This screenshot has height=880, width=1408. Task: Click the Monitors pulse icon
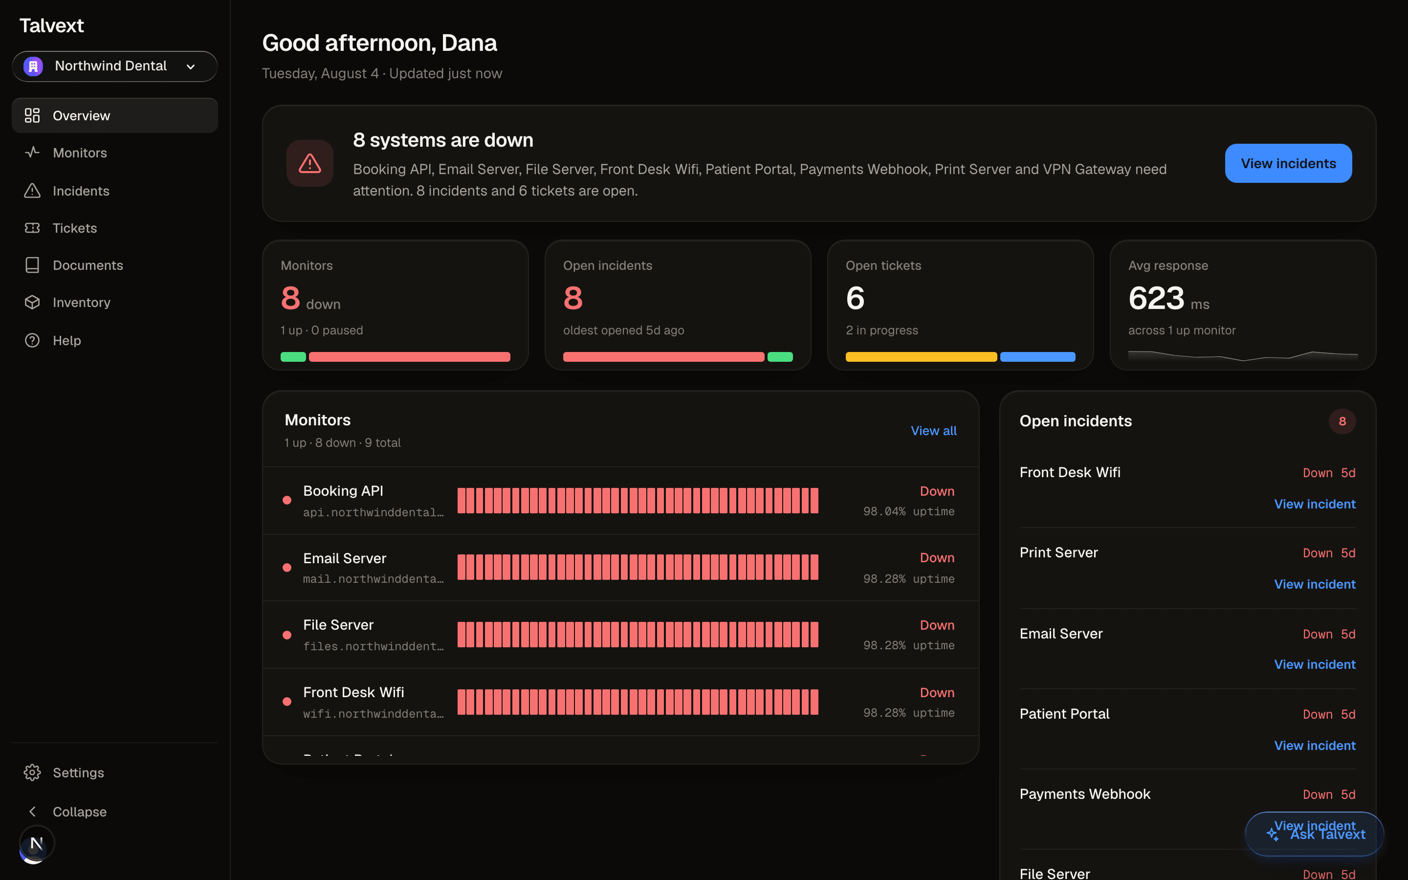[x=32, y=153]
